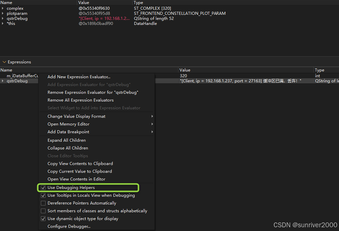The height and width of the screenshot is (231, 339).
Task: Expand qstrDebug in the locals view
Action: pyautogui.click(x=3, y=18)
